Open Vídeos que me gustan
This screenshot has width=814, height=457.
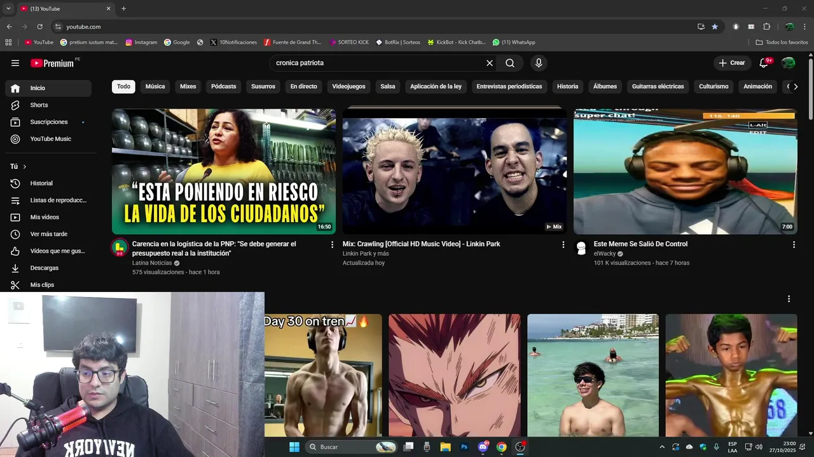48,251
